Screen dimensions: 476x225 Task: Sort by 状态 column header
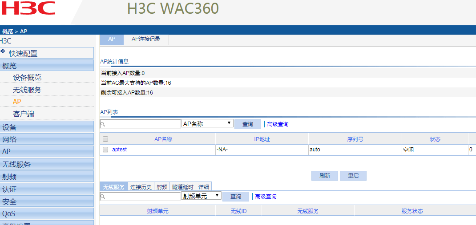pos(435,139)
